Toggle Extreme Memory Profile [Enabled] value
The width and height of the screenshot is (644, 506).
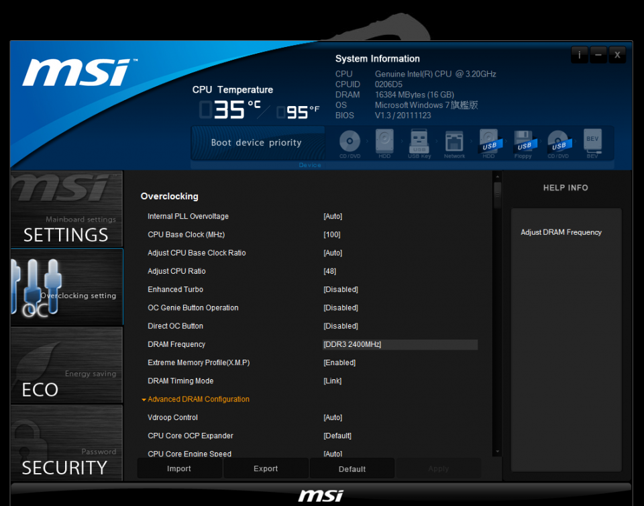339,362
